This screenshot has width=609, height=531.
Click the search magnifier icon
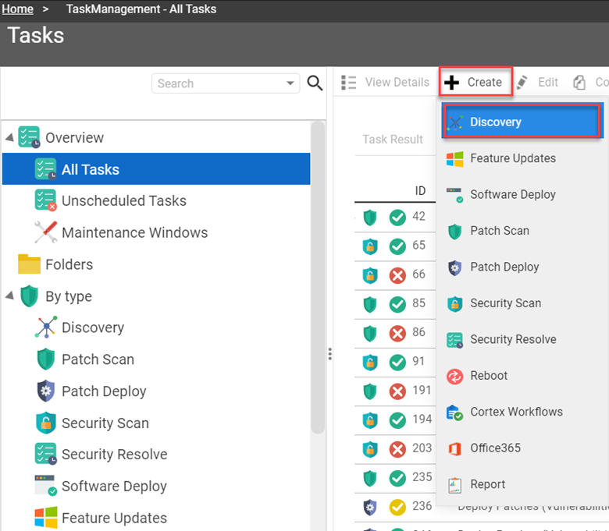pyautogui.click(x=315, y=83)
